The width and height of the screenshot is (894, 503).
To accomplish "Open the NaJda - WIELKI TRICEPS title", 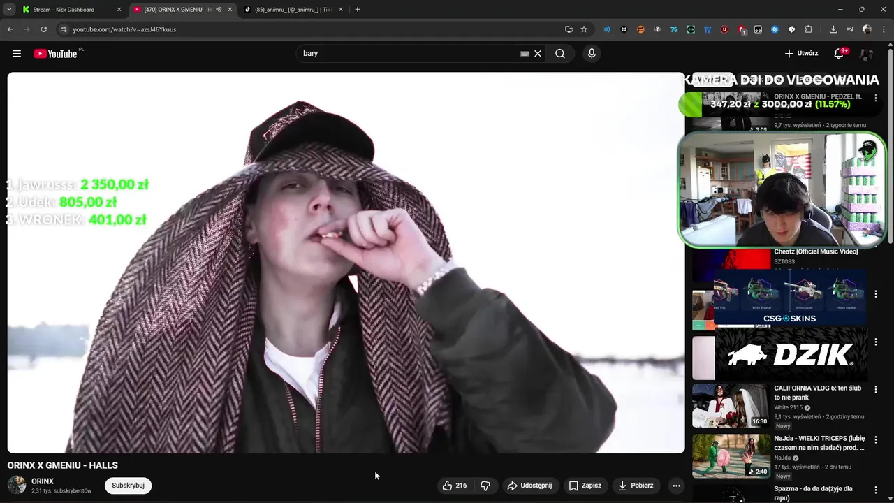I will [819, 443].
